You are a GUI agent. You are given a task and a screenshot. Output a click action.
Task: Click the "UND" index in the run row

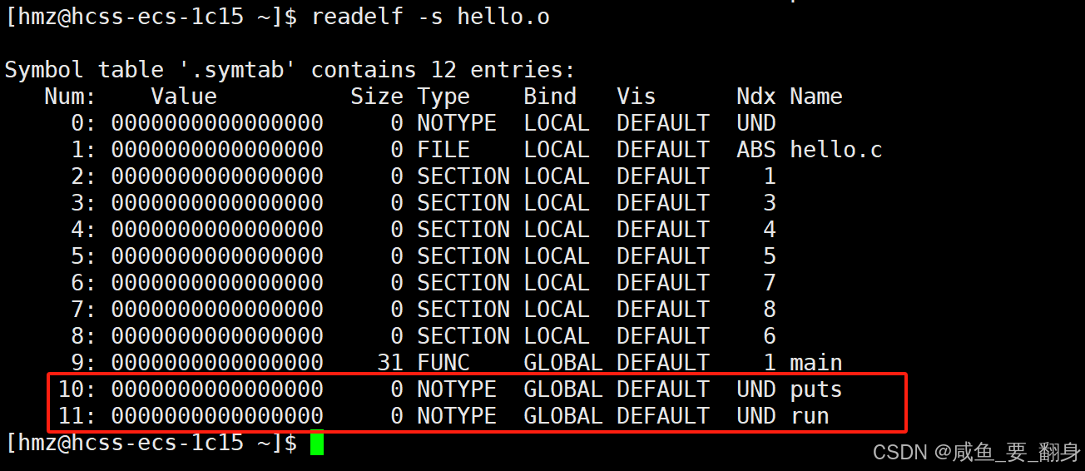756,416
